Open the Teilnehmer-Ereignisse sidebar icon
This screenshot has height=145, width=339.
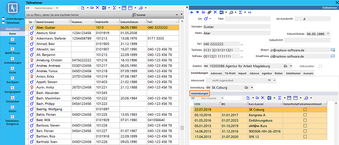(12, 117)
